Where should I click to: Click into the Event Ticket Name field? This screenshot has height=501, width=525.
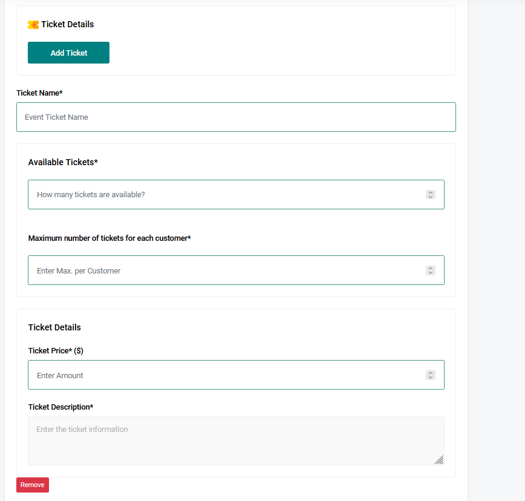coord(236,117)
